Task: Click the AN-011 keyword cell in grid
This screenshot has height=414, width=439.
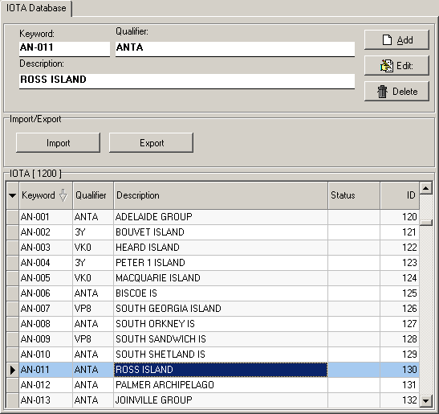Action: pos(46,370)
